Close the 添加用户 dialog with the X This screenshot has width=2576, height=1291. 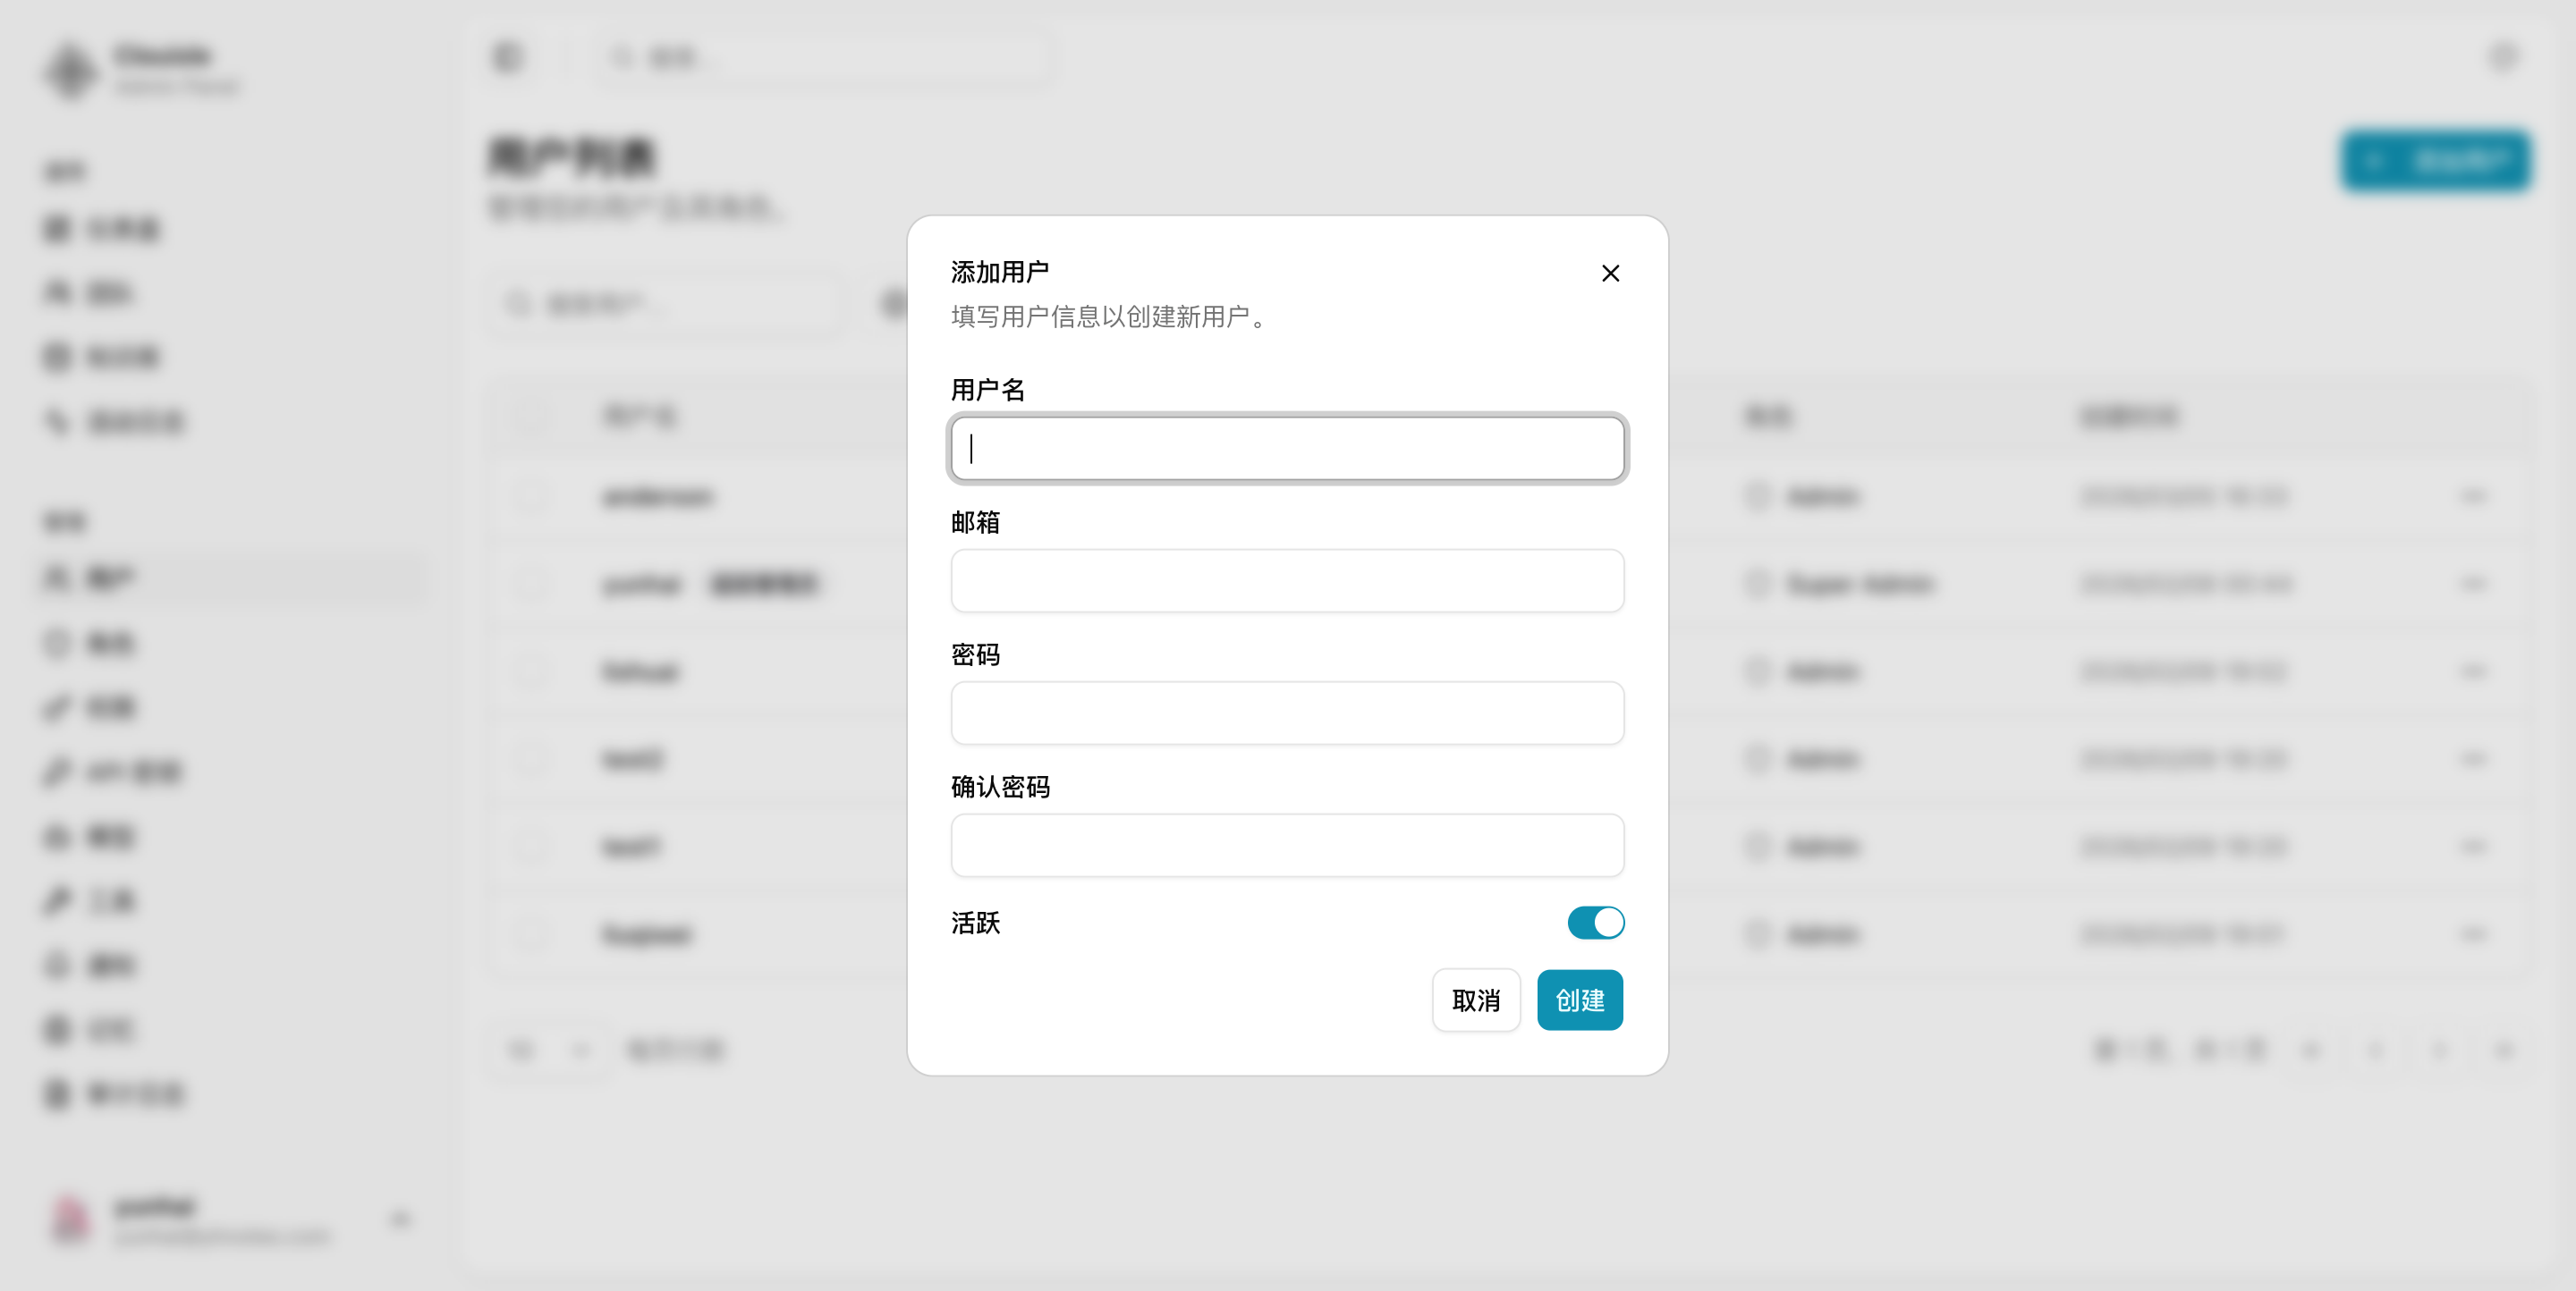1610,273
